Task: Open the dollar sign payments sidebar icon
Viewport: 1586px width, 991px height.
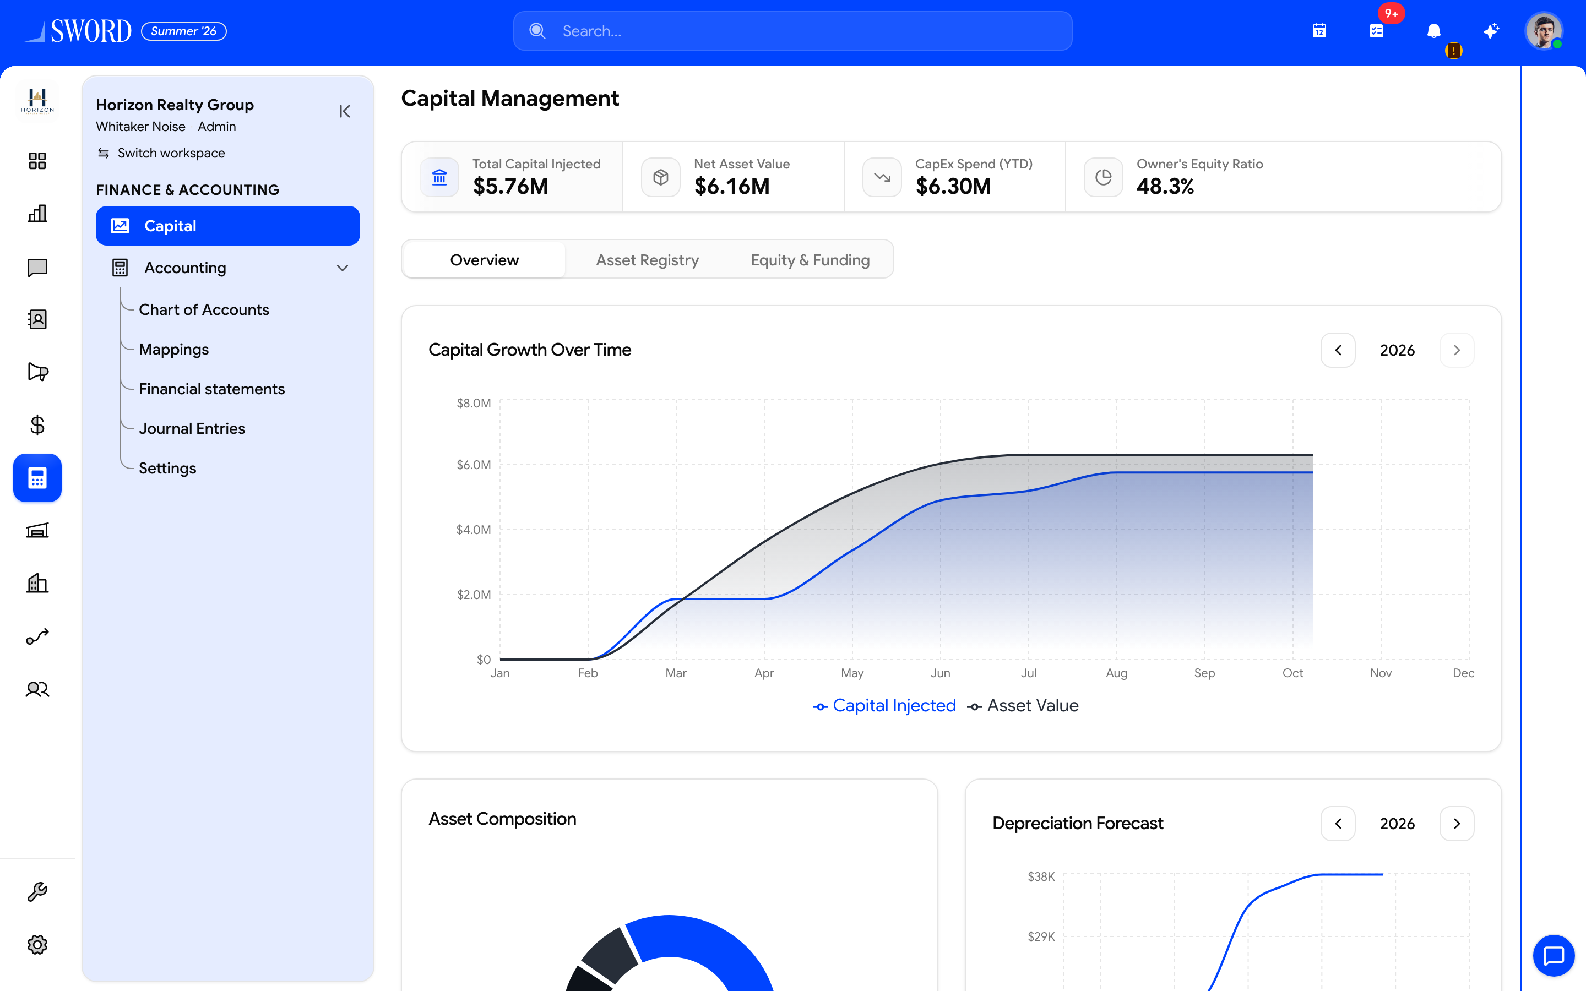Action: (37, 426)
